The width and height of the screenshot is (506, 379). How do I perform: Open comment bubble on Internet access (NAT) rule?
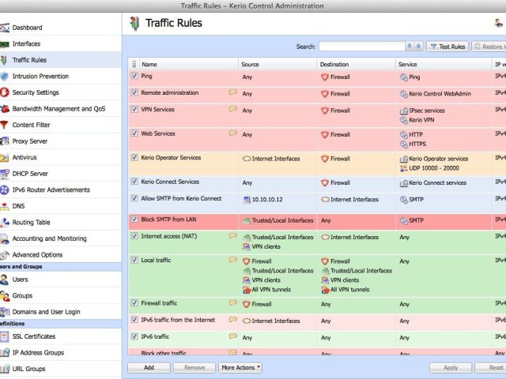click(x=233, y=236)
